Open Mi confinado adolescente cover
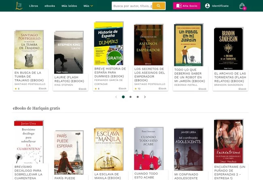 pos(189,150)
